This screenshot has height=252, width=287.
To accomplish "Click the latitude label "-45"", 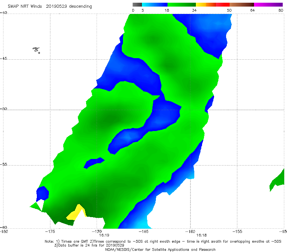I will tap(3, 59).
